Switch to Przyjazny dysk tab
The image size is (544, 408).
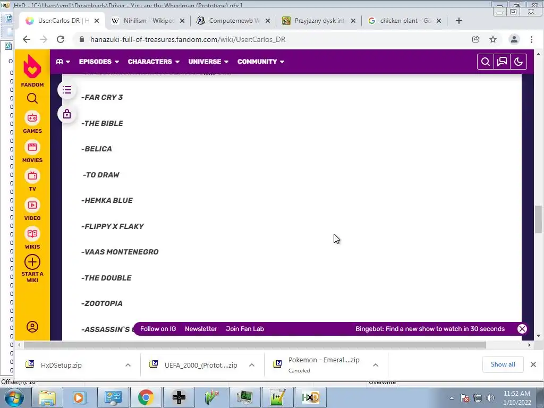tap(319, 21)
